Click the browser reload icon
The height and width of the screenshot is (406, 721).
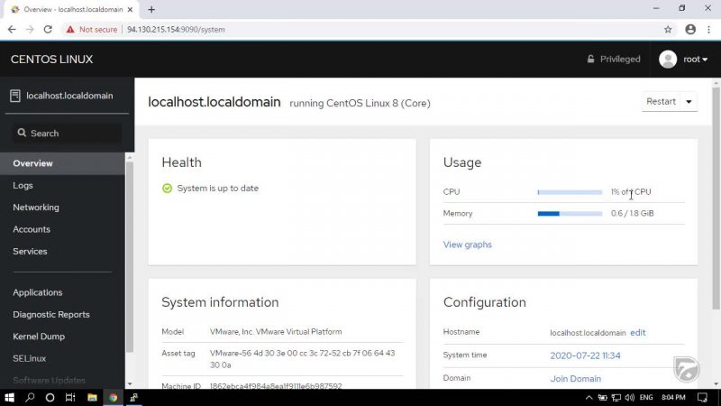pyautogui.click(x=48, y=29)
